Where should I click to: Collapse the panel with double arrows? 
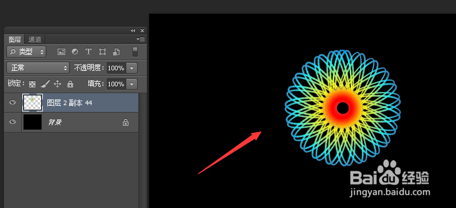coord(133,30)
